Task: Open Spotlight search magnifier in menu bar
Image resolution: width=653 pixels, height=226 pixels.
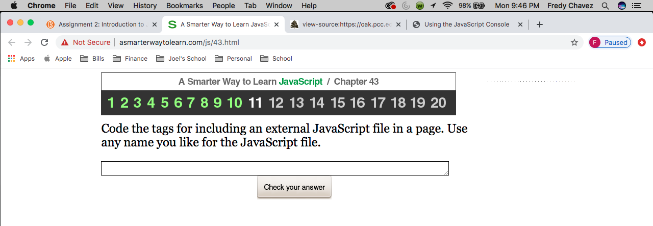Action: point(605,6)
